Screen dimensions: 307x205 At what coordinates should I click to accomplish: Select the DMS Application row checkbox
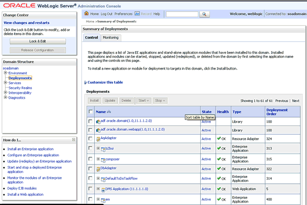pyautogui.click(x=90, y=189)
